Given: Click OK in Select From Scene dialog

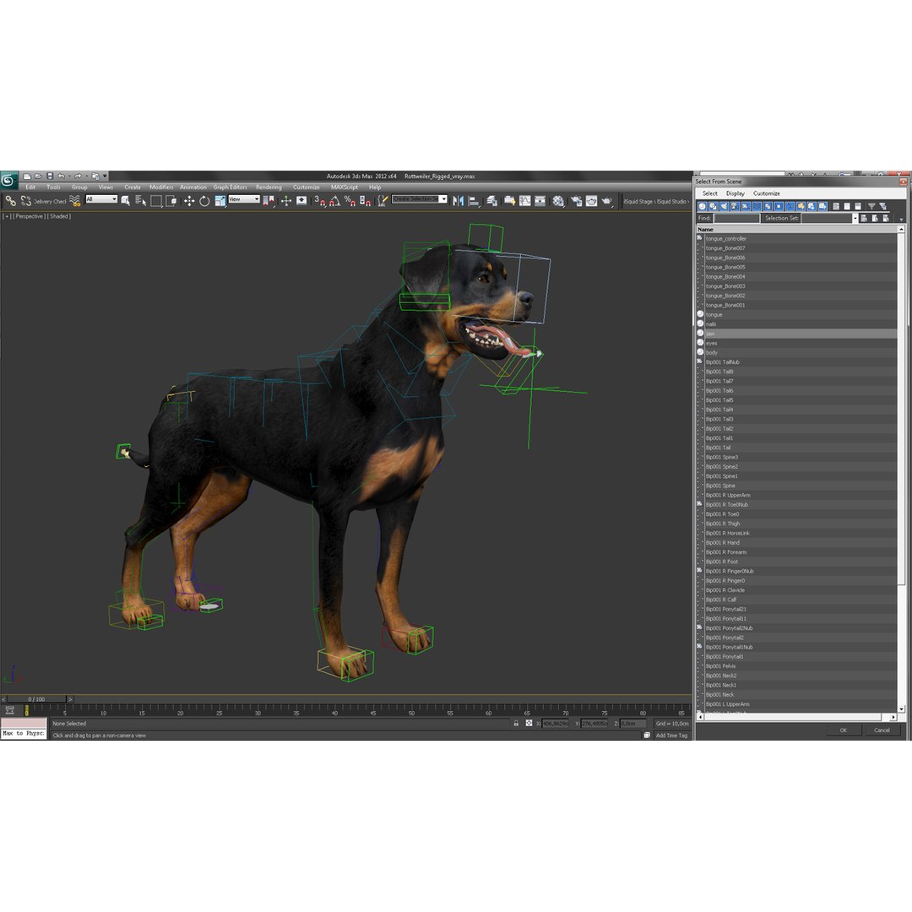Looking at the screenshot, I should click(x=843, y=730).
